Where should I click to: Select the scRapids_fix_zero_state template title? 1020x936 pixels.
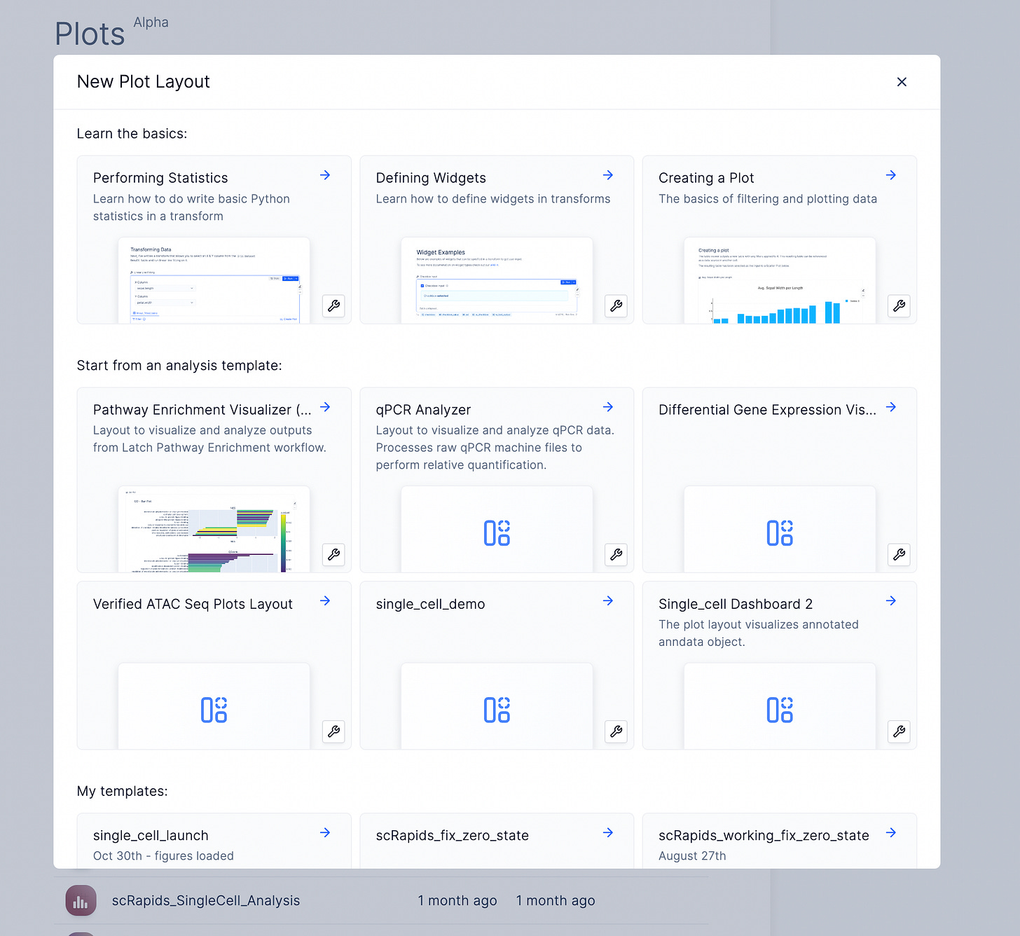tap(452, 835)
